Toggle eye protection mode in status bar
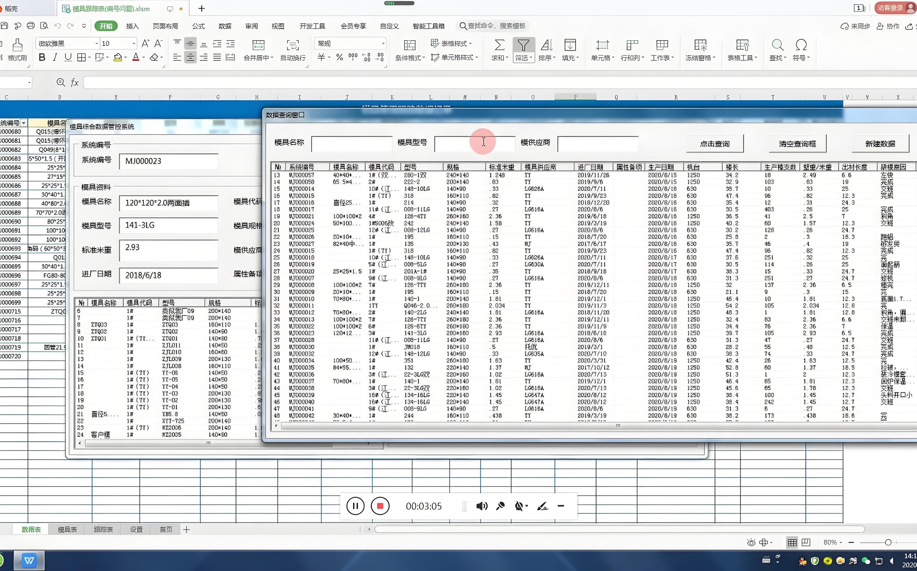Image resolution: width=917 pixels, height=571 pixels. coord(751,542)
